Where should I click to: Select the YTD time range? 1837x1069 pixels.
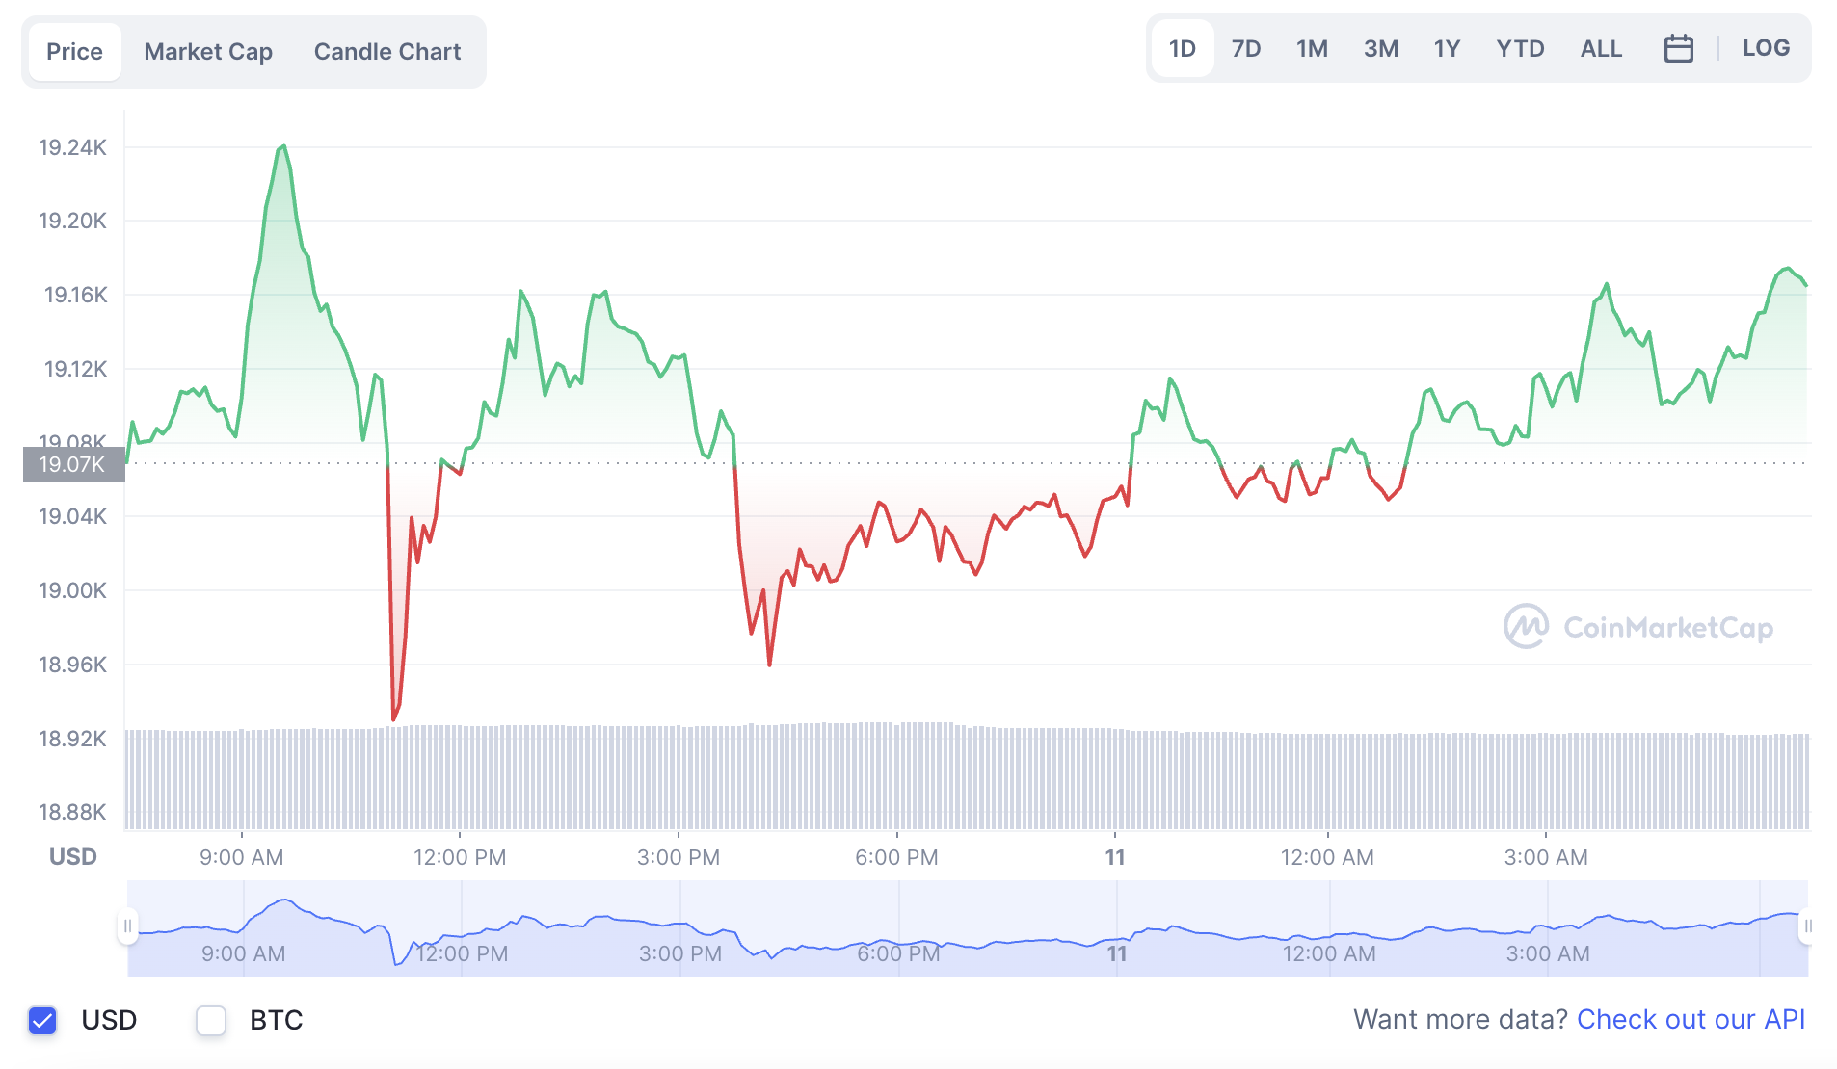click(1520, 48)
